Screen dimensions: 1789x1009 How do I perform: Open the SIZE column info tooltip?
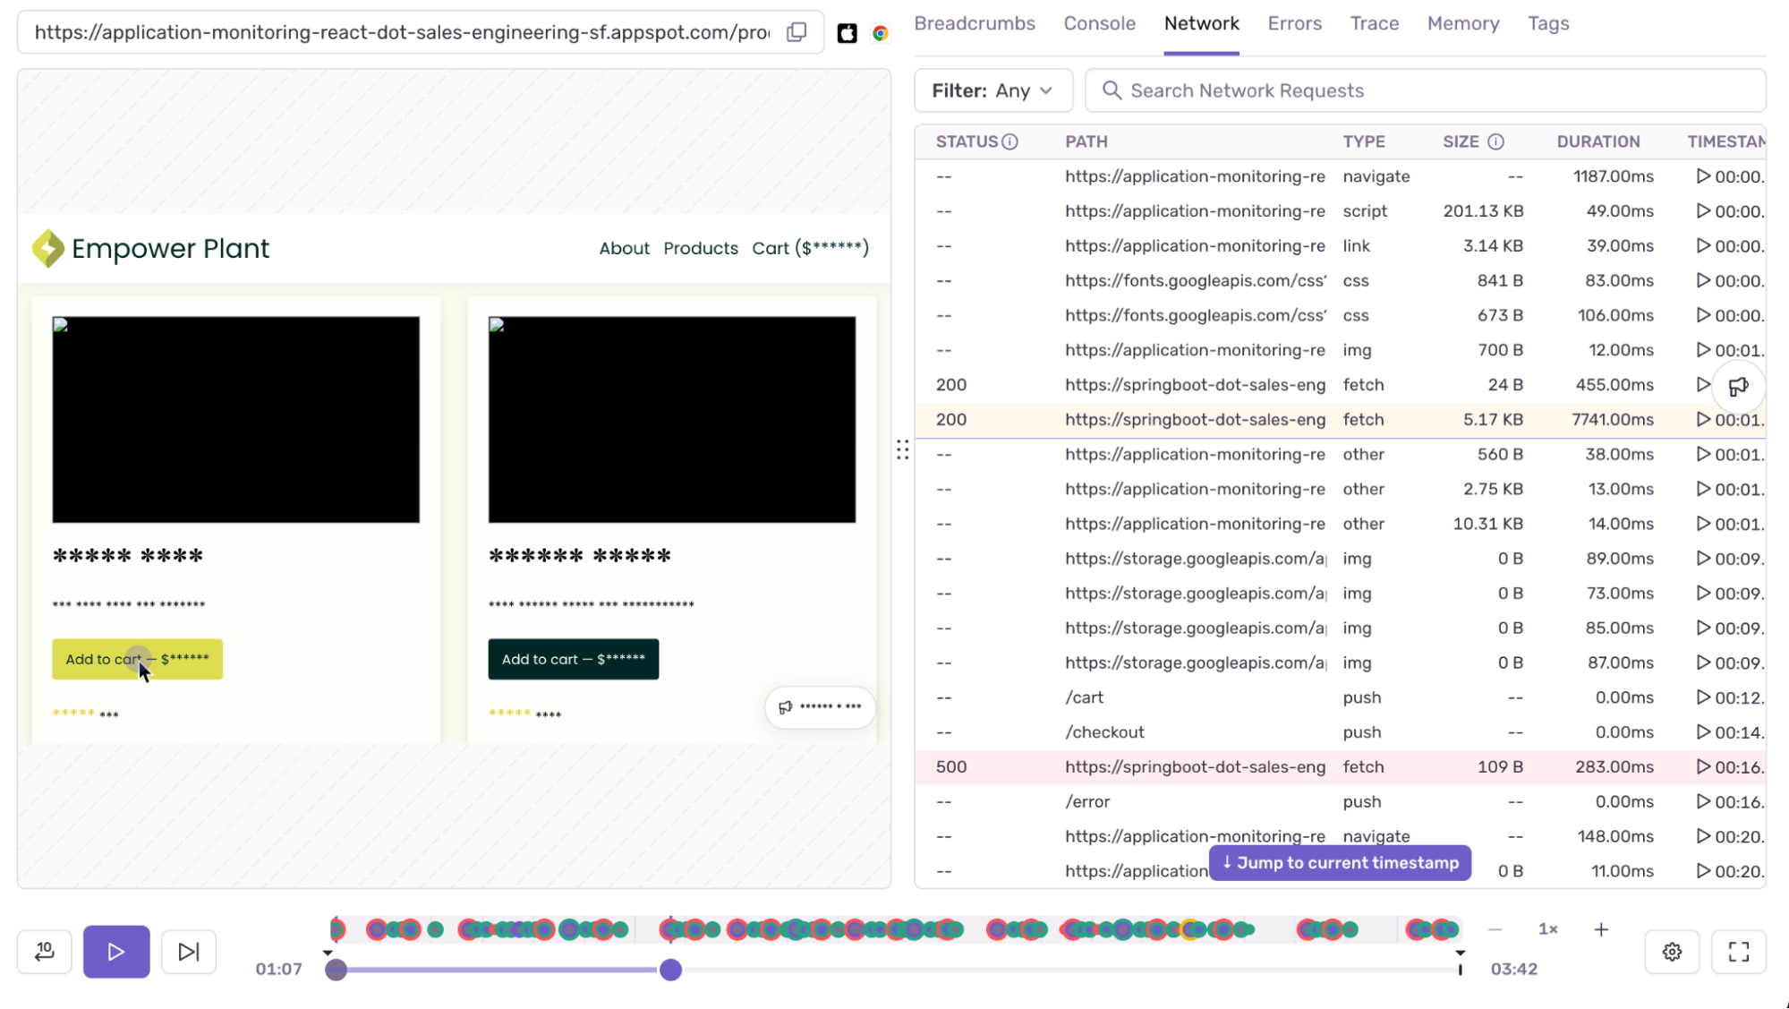[1495, 141]
